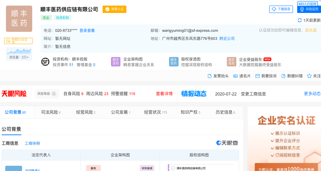Click the email wangyuming01@sf-express.com
The height and width of the screenshot is (171, 321).
(190, 30)
